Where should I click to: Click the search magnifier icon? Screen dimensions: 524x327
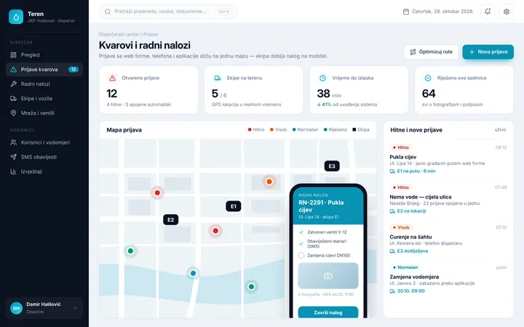tap(108, 12)
